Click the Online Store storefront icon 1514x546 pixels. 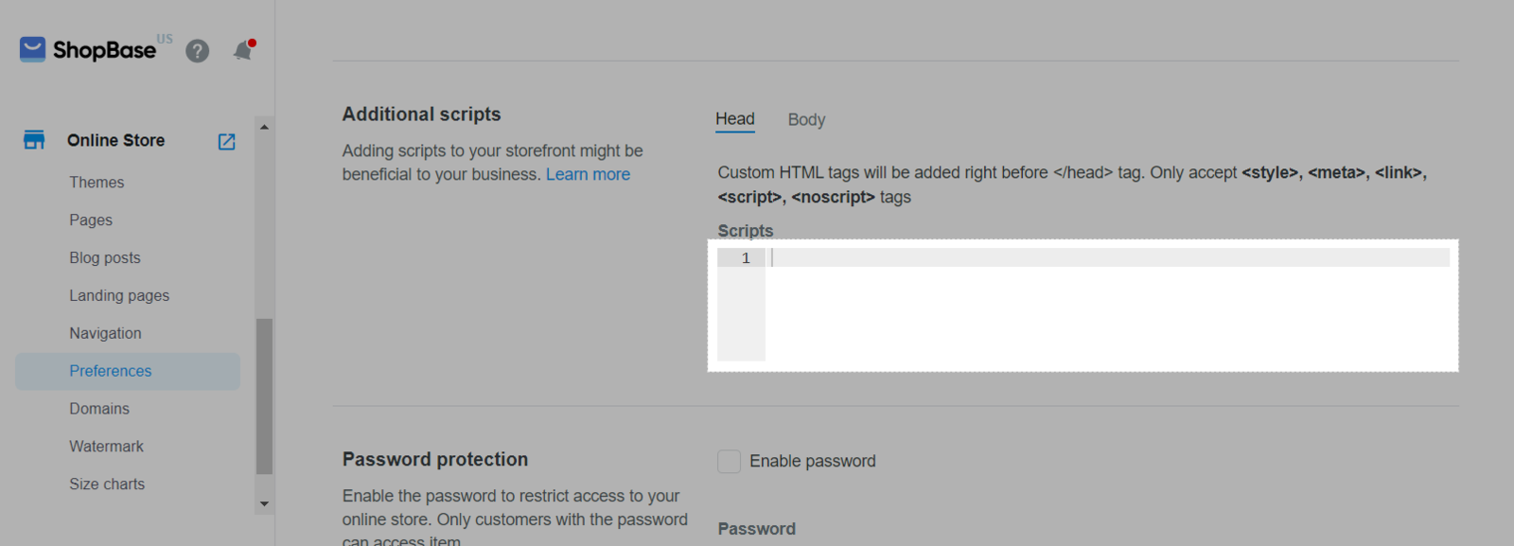(34, 140)
